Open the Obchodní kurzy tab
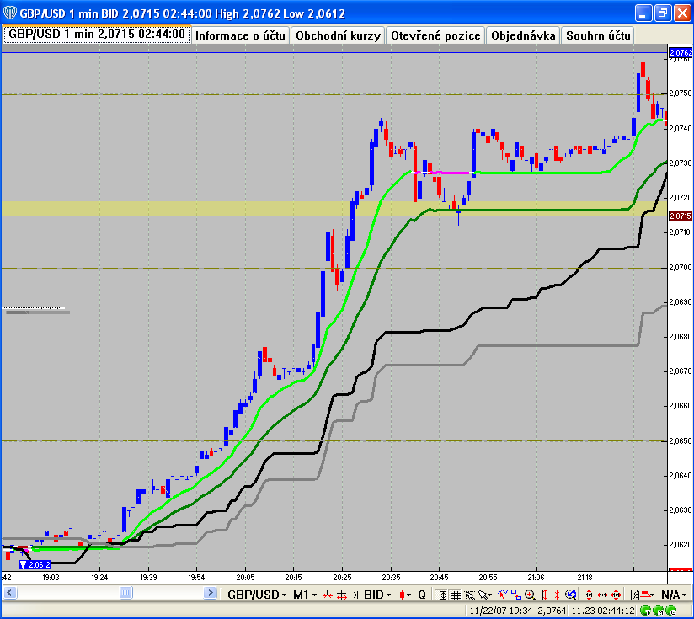The height and width of the screenshot is (619, 694). pos(338,35)
